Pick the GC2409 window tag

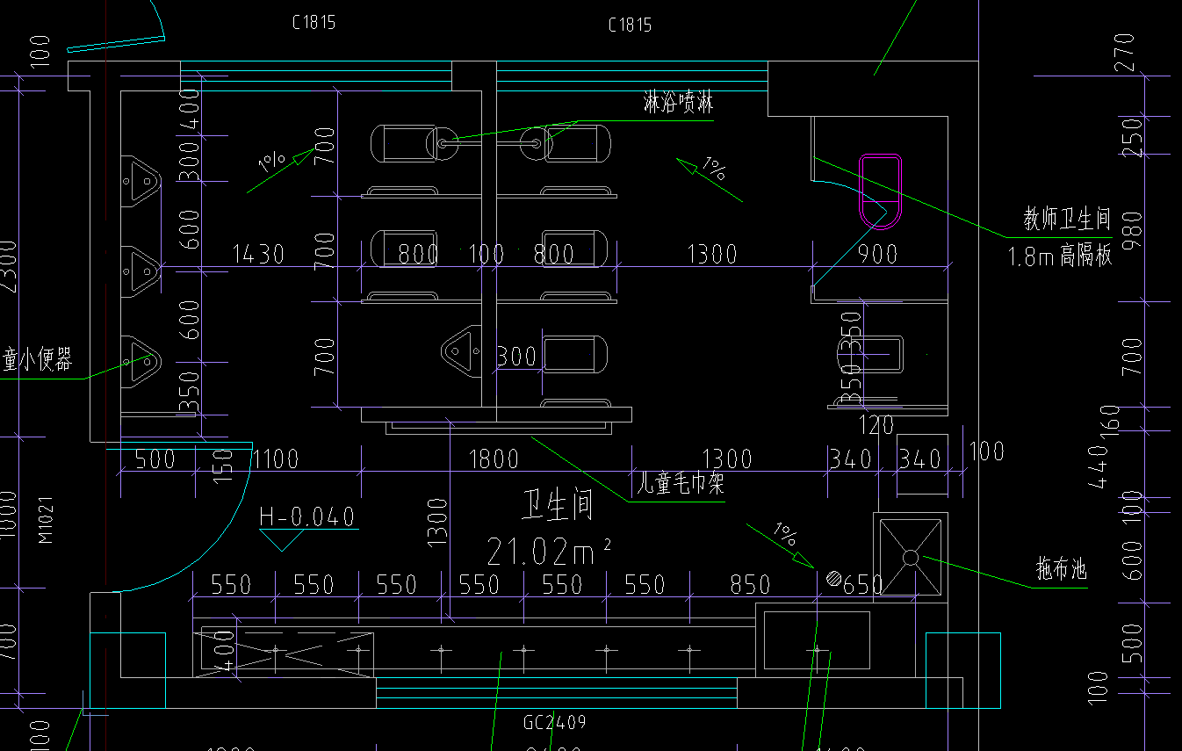pos(554,723)
